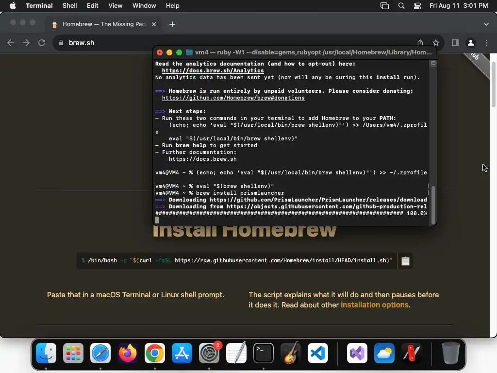Screen dimensions: 497x373
Task: Open purple Visual Studio dock icon
Action: click(357, 353)
